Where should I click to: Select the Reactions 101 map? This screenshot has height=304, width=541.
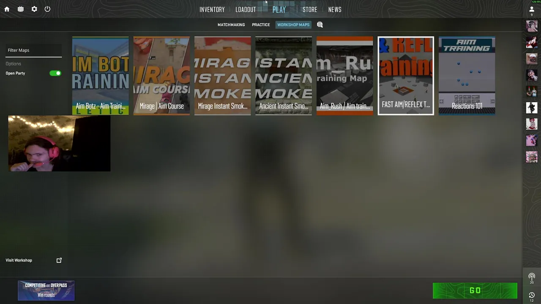pos(467,76)
